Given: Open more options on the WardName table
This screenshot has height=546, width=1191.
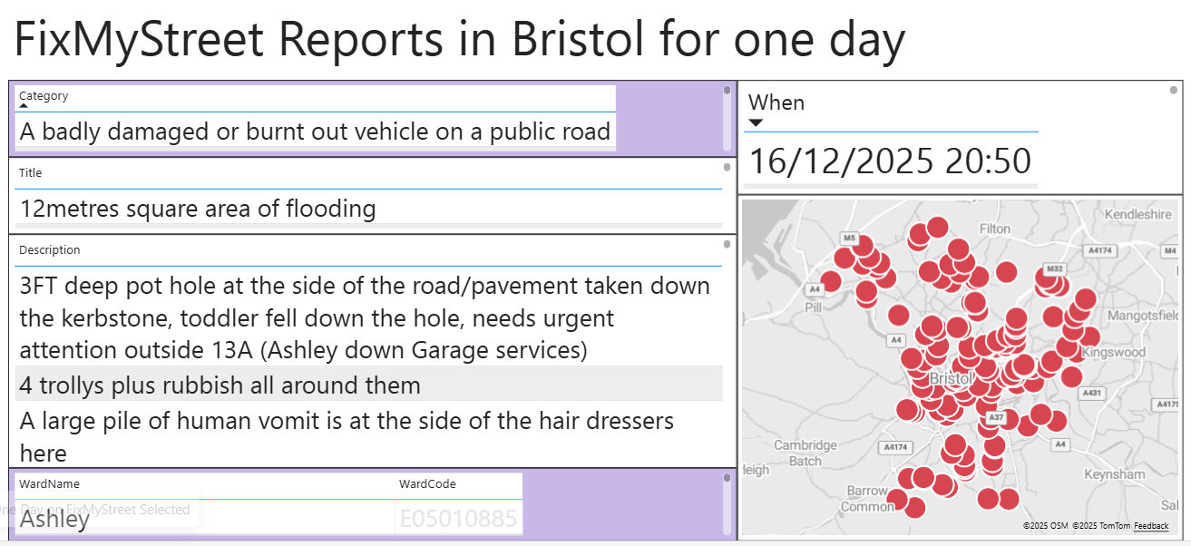Looking at the screenshot, I should tap(726, 478).
